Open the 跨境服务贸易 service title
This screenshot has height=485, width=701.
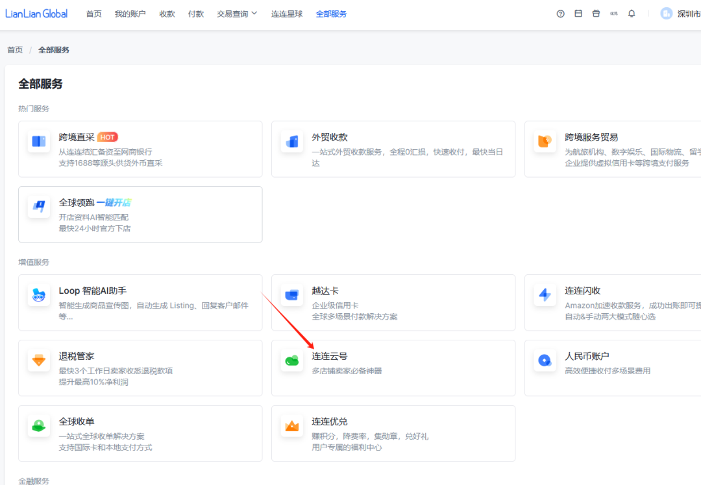591,137
